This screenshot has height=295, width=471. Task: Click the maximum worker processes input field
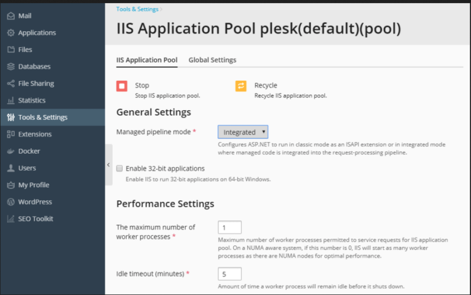pyautogui.click(x=229, y=228)
